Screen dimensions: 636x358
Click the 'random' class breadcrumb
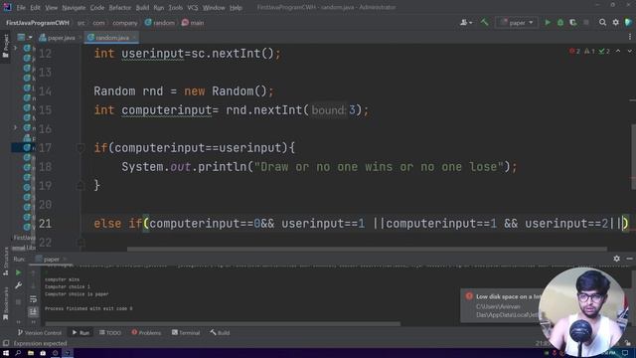160,23
